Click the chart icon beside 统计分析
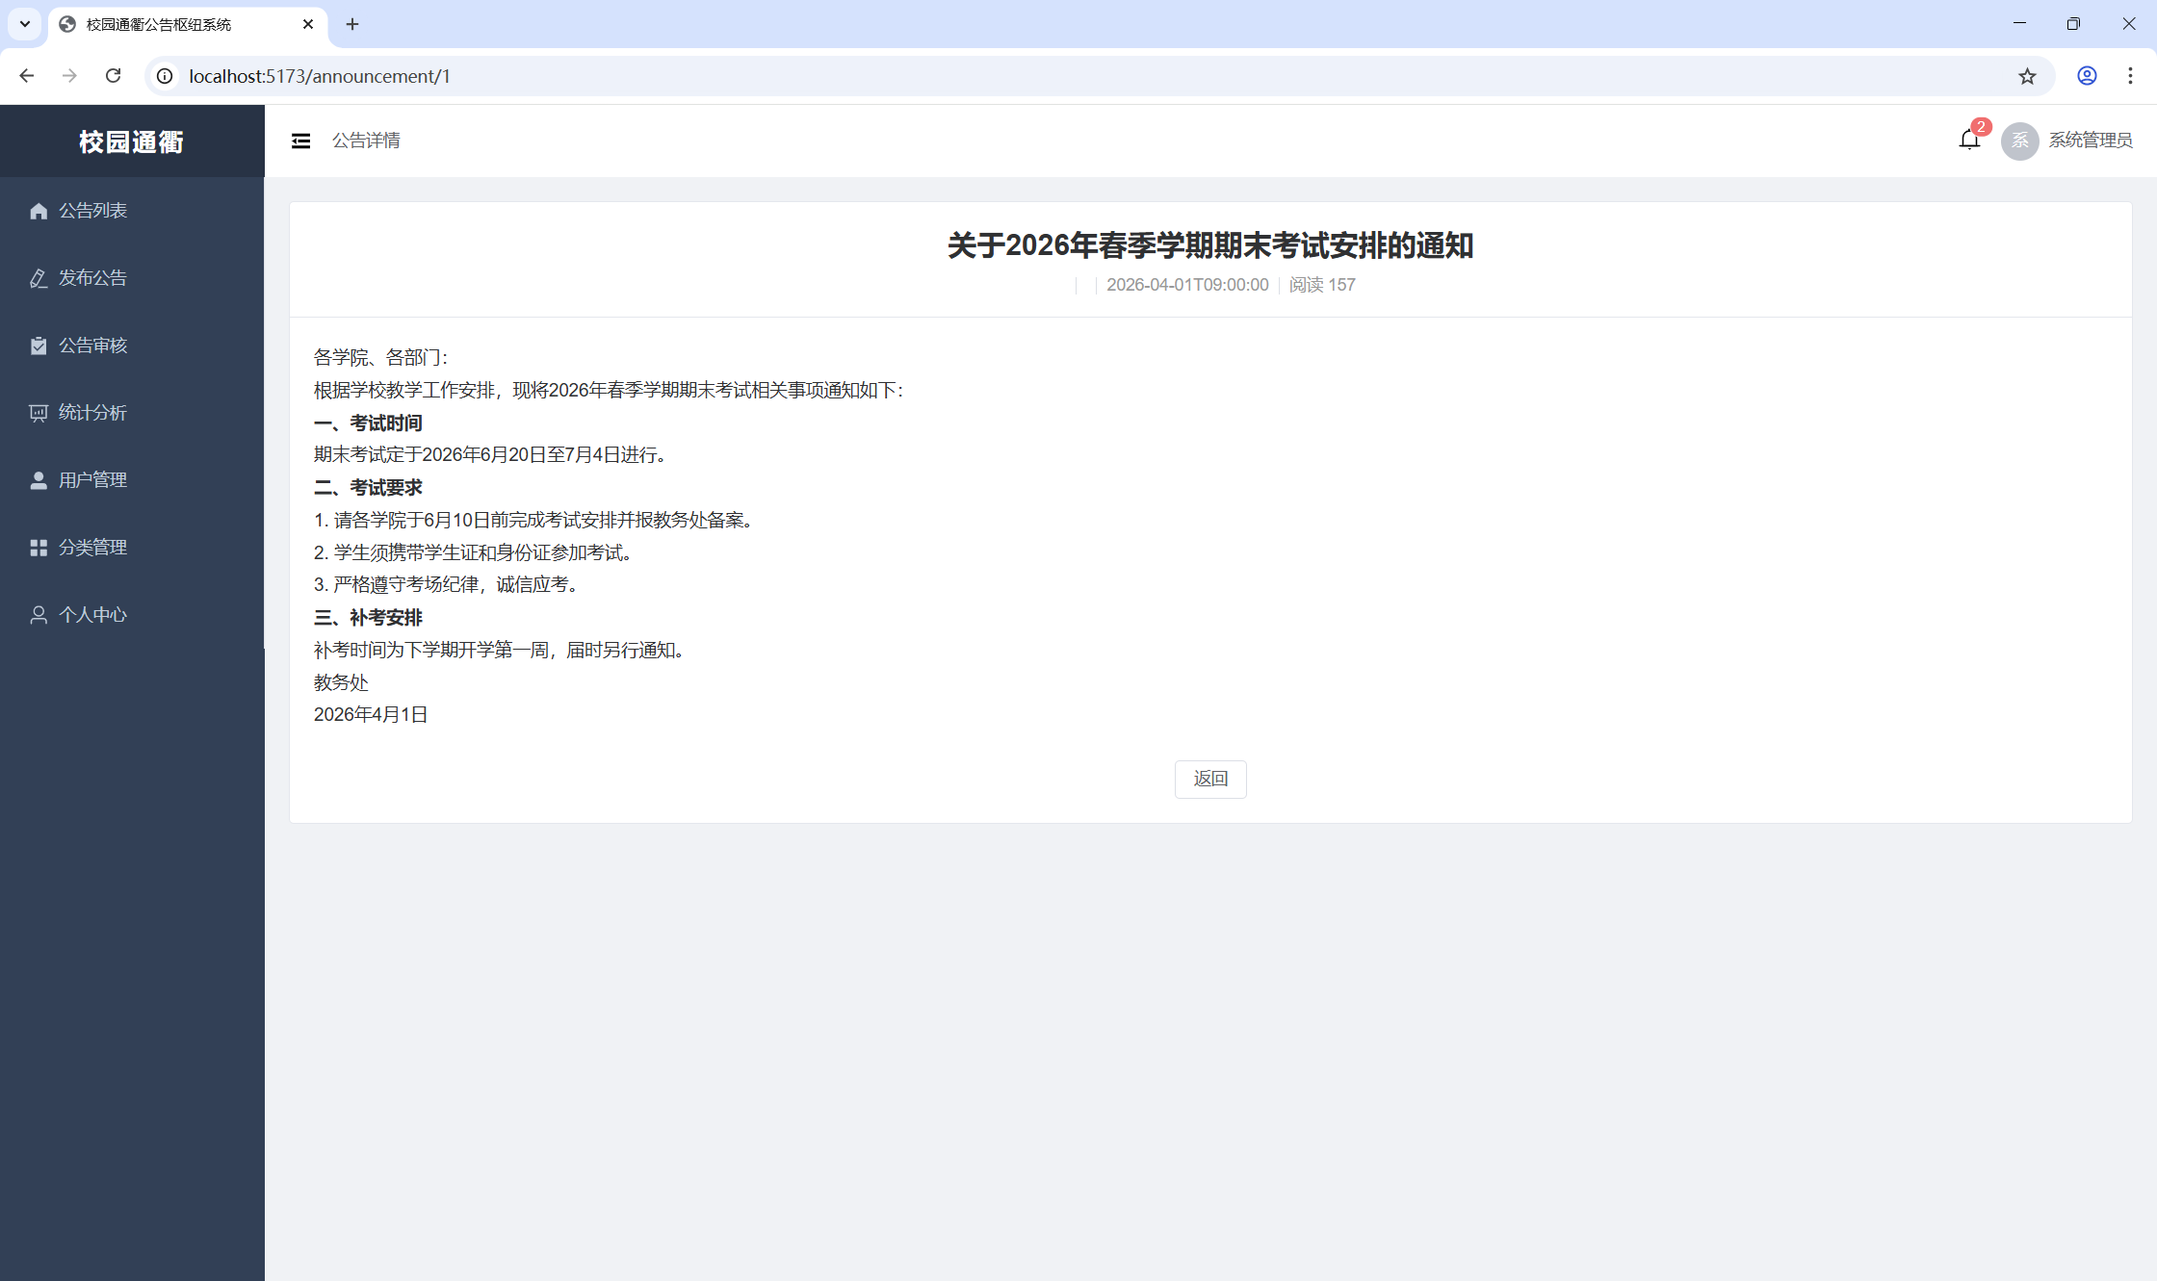Screen dimensions: 2157x1281 [39, 413]
